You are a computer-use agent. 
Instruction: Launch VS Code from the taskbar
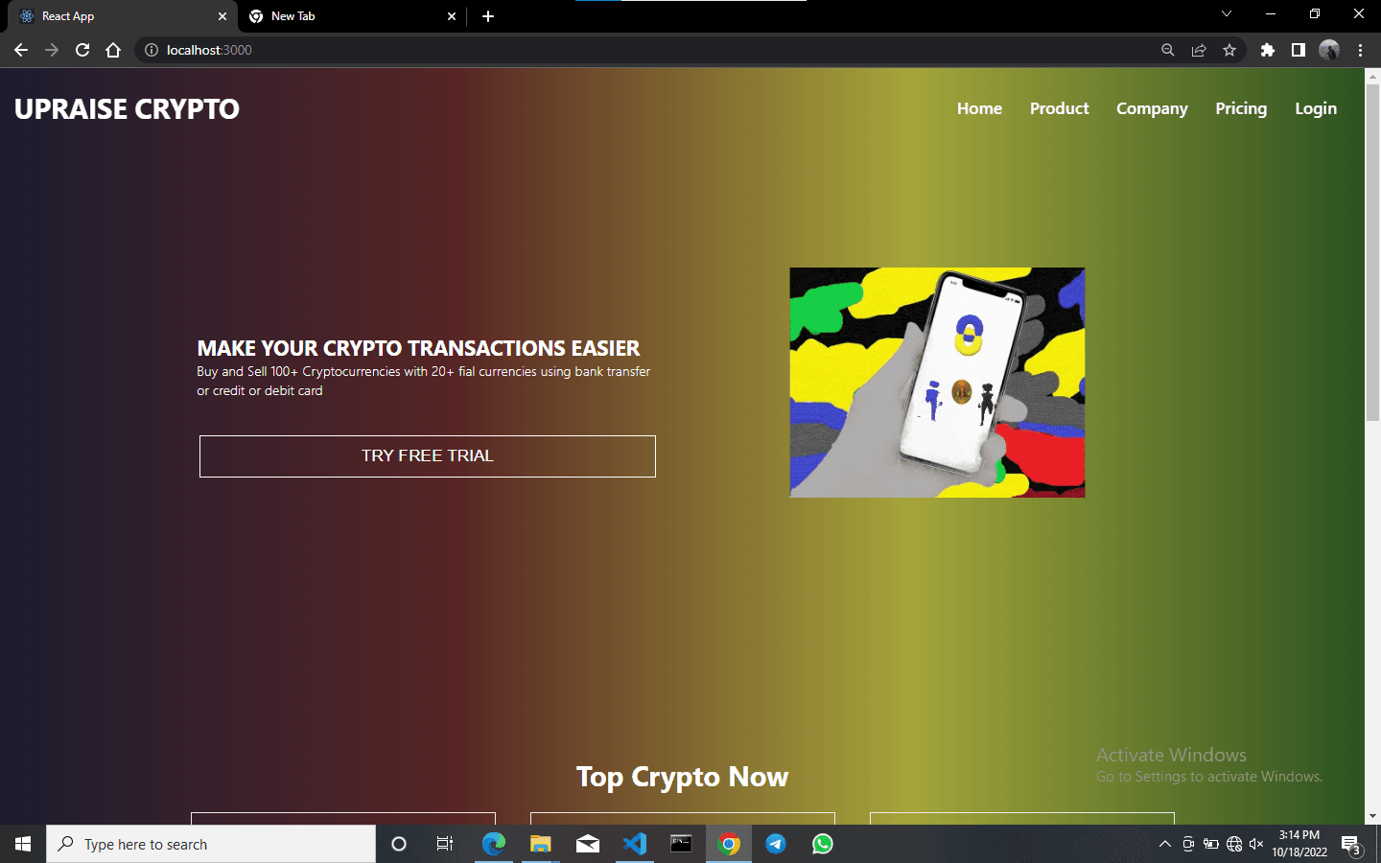pyautogui.click(x=635, y=844)
